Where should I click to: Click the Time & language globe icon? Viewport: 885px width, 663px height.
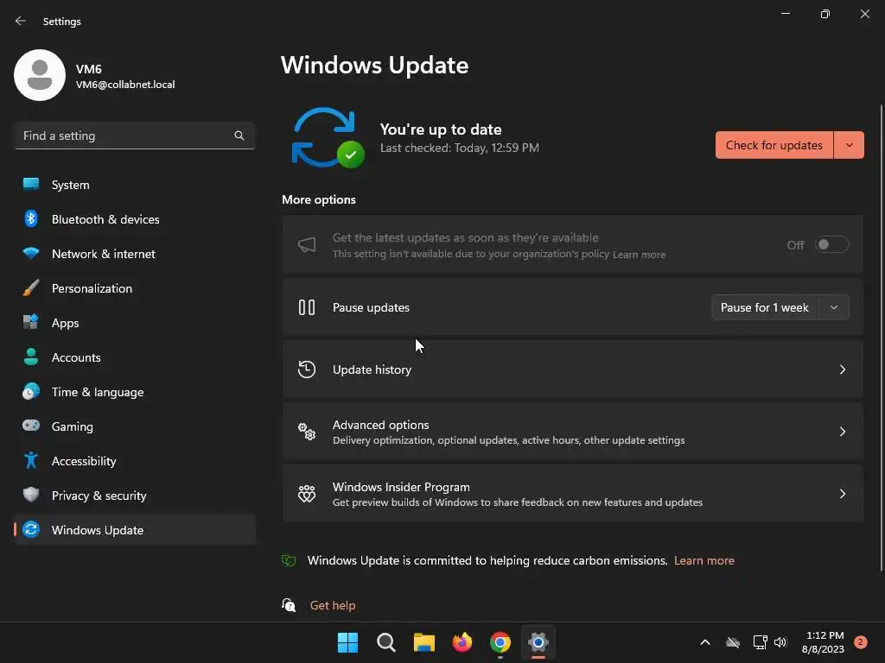[31, 391]
